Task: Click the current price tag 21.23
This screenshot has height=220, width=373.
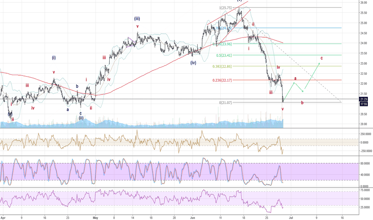Action: click(363, 99)
